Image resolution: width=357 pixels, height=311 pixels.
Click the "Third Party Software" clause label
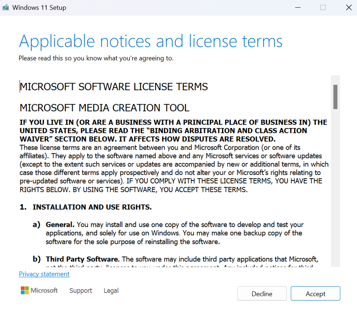tap(82, 259)
